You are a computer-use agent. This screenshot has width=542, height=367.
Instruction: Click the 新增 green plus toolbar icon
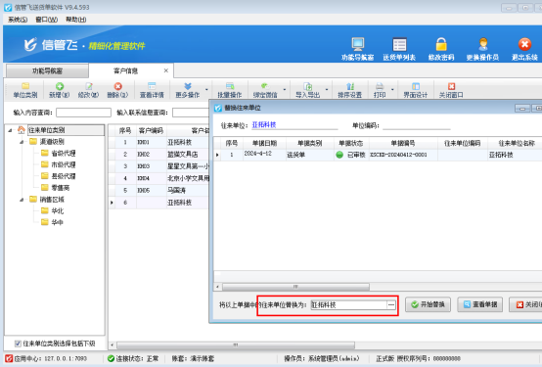point(60,86)
